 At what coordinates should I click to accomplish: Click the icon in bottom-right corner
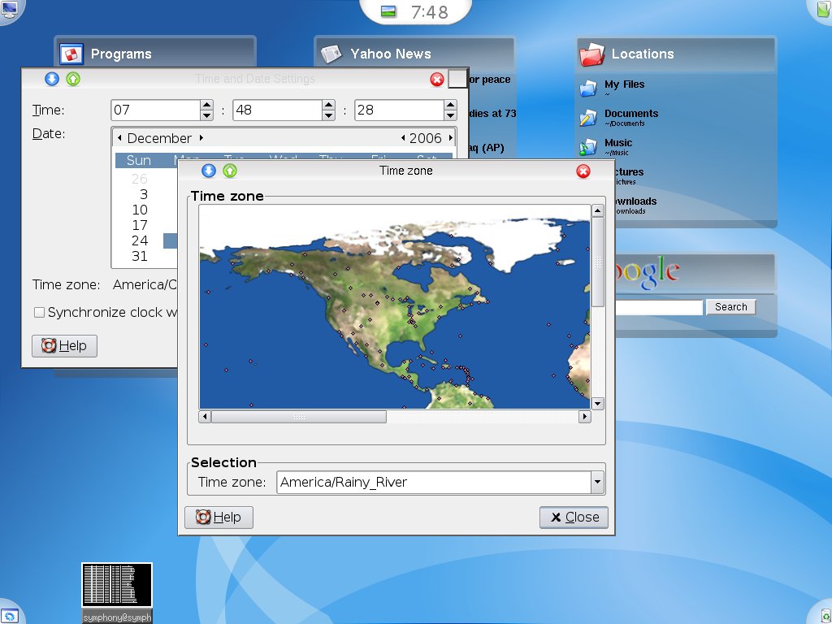[824, 616]
